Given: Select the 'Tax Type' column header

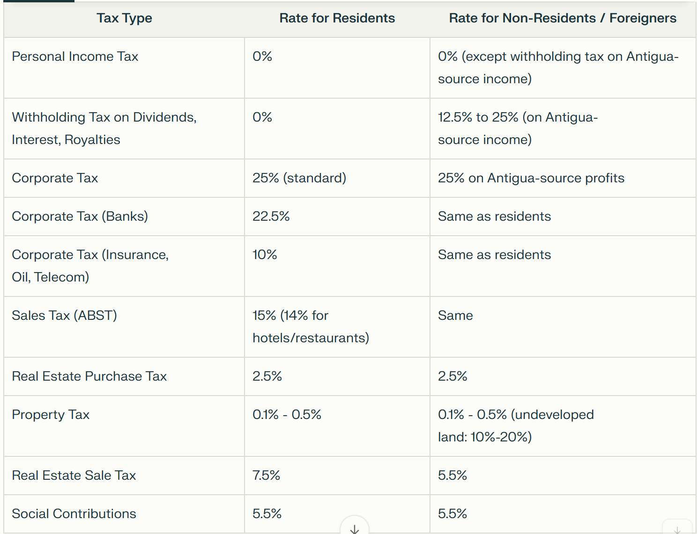Looking at the screenshot, I should click(x=124, y=18).
